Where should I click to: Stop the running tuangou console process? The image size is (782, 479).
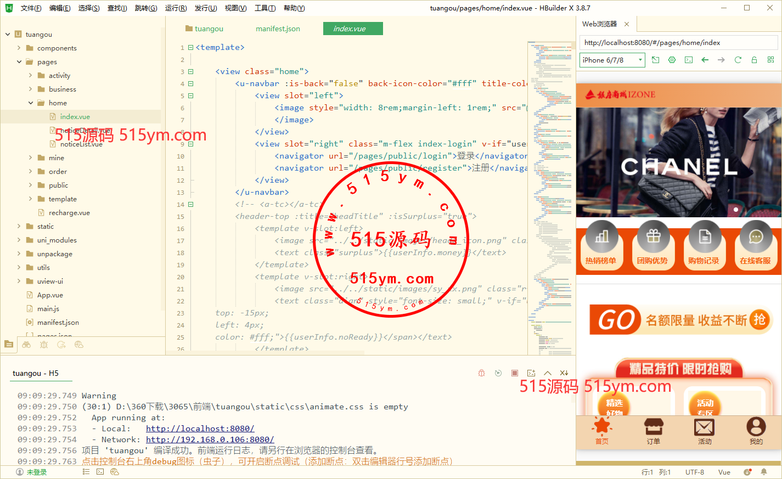514,373
